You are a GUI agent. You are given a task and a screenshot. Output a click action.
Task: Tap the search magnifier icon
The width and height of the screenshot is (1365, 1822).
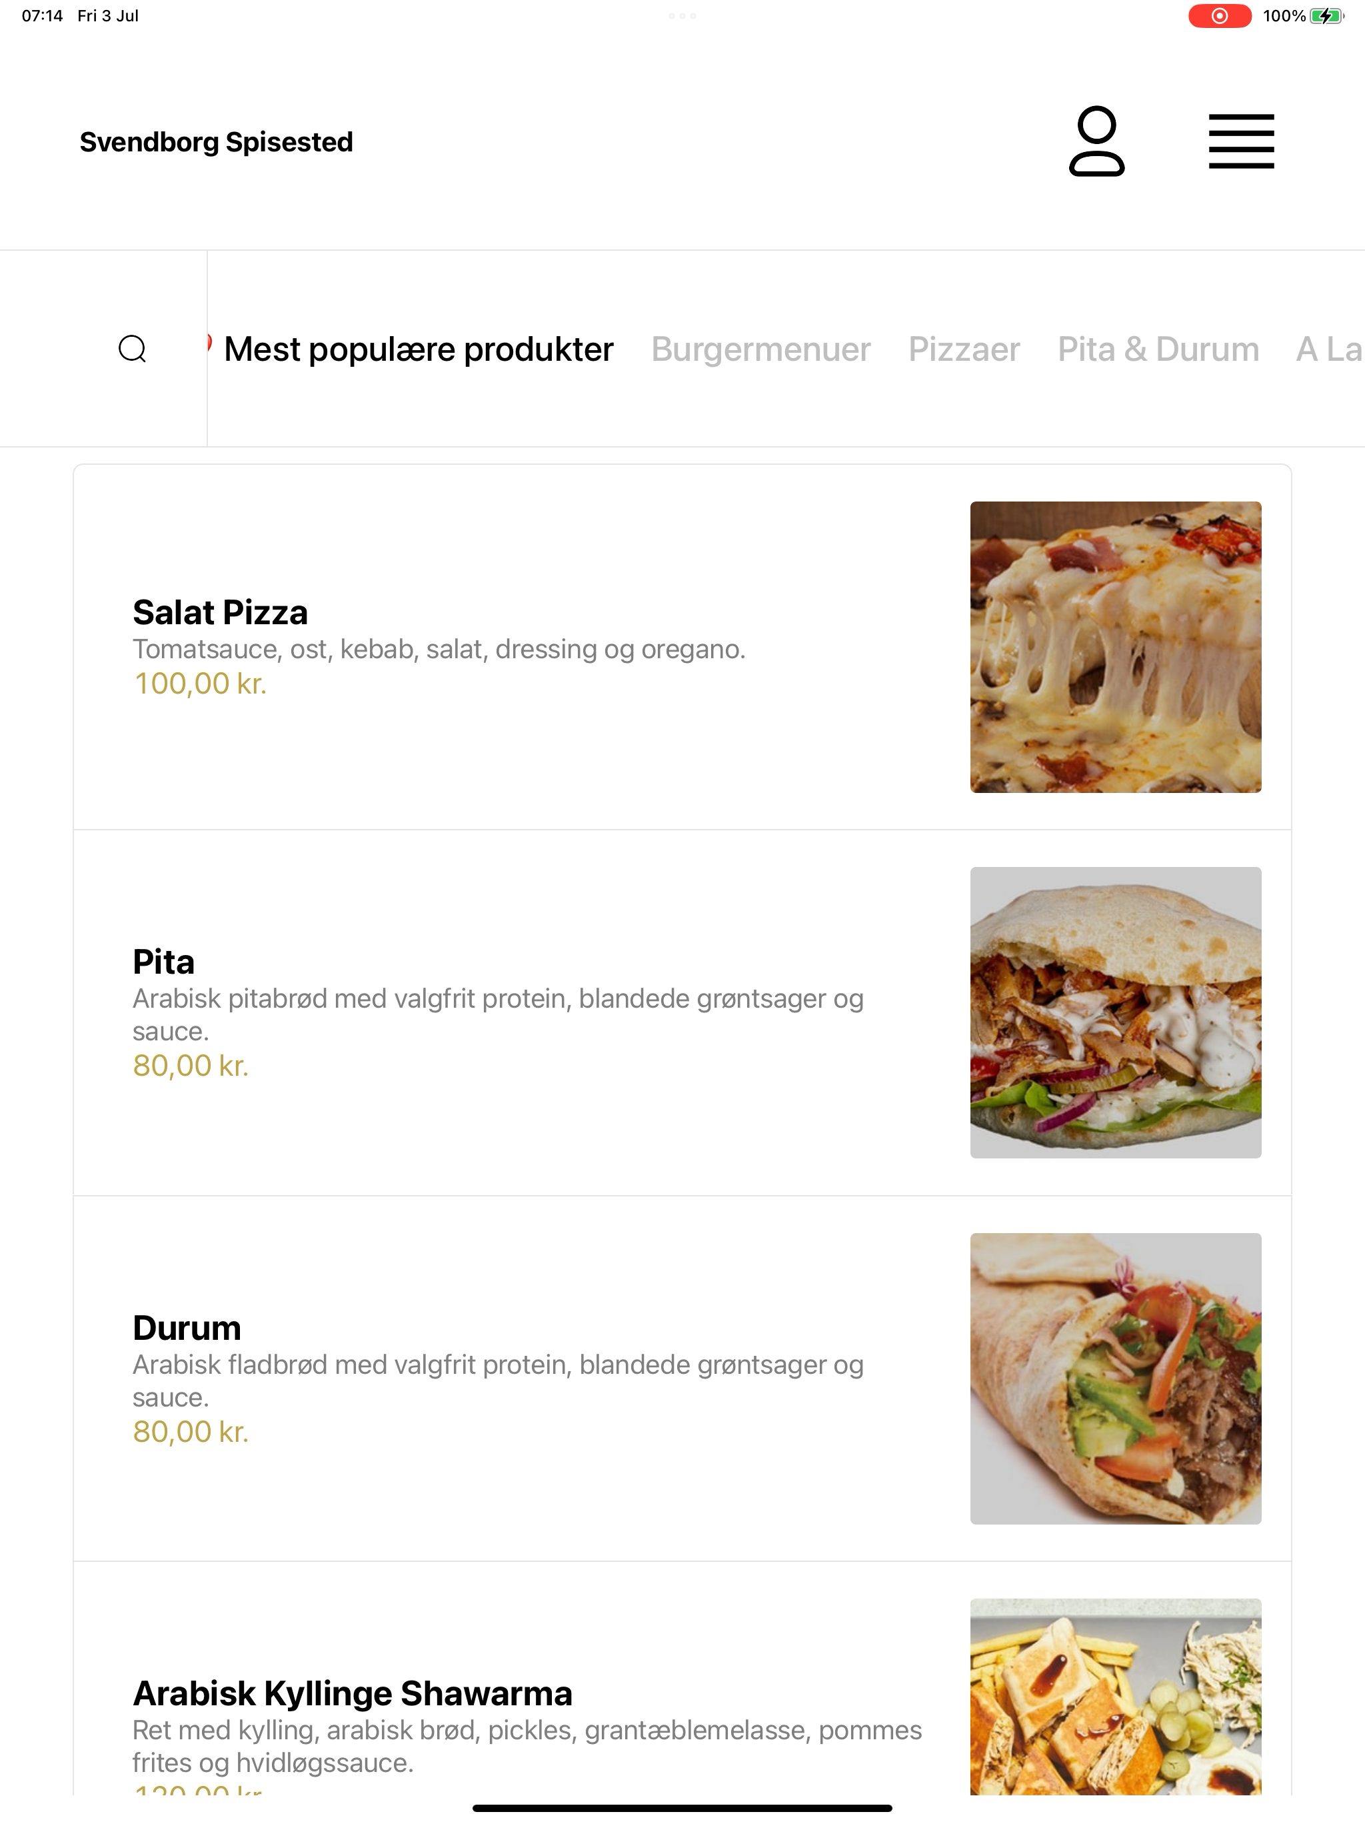(x=133, y=348)
